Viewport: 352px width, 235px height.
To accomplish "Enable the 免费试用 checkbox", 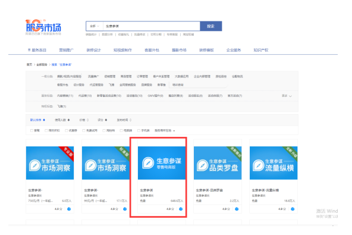I will pos(83,130).
